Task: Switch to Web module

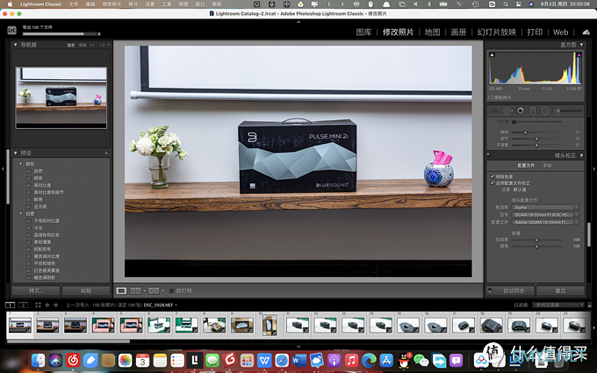Action: (560, 32)
